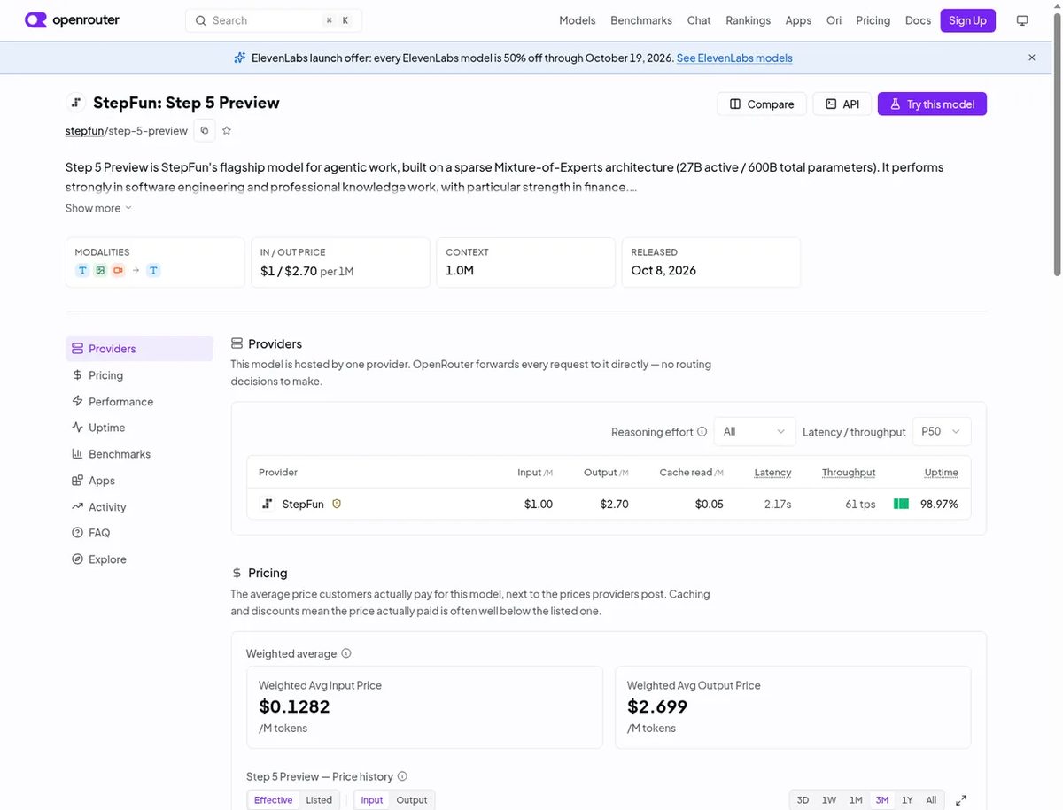
Task: Open the Latency / throughput P50 dropdown
Action: pyautogui.click(x=942, y=432)
